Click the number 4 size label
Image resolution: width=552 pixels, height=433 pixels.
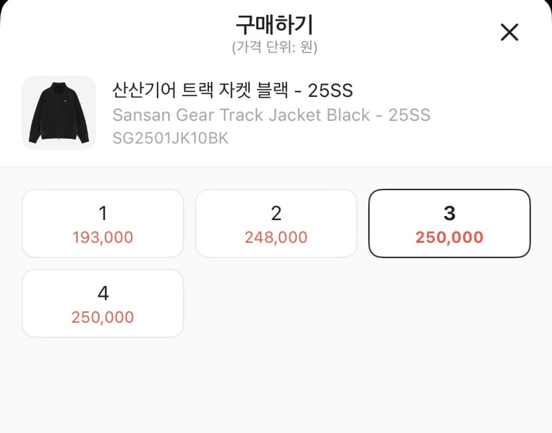pos(103,293)
